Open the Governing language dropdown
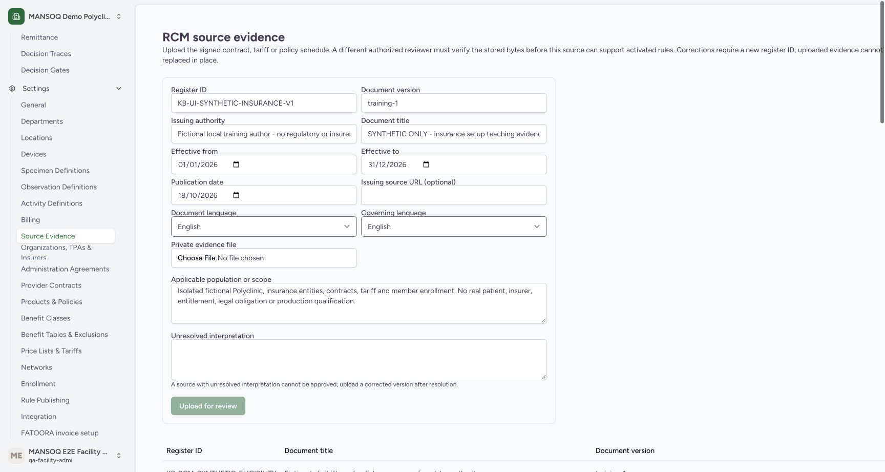Image resolution: width=885 pixels, height=472 pixels. pos(454,227)
